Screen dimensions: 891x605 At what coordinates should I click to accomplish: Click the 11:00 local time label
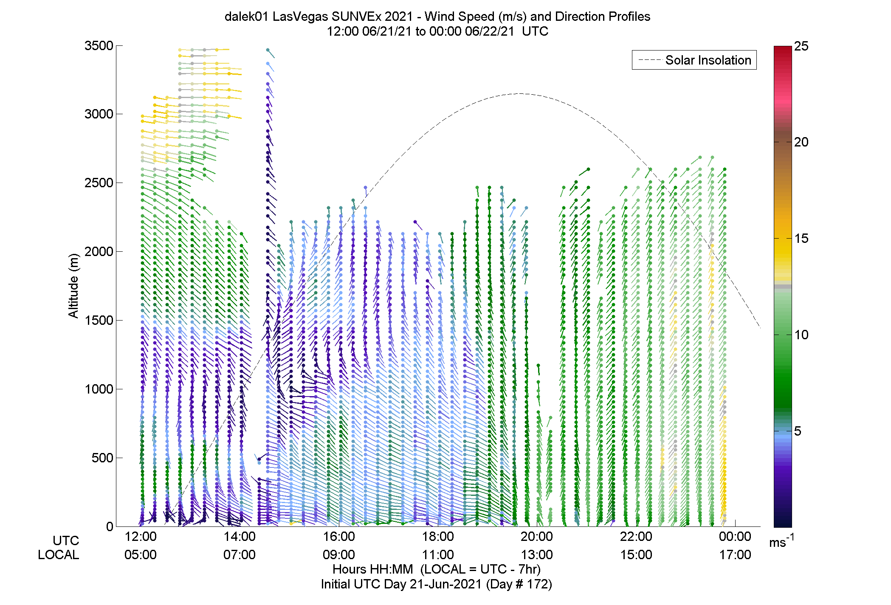coord(438,554)
